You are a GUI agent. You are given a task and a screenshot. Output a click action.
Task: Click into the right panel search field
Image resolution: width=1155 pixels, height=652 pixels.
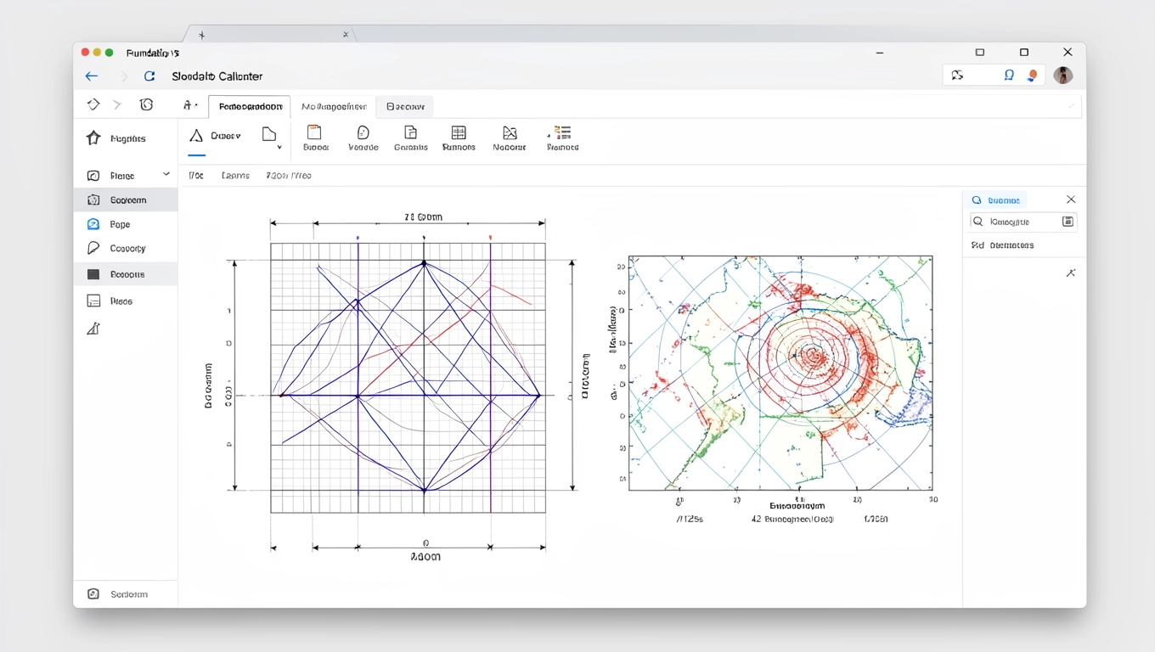click(1023, 222)
